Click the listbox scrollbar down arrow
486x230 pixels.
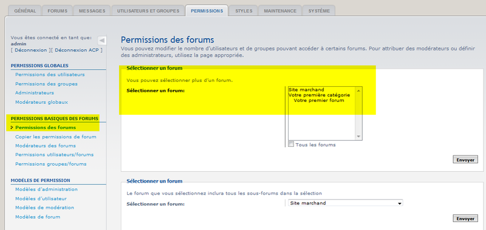point(358,137)
